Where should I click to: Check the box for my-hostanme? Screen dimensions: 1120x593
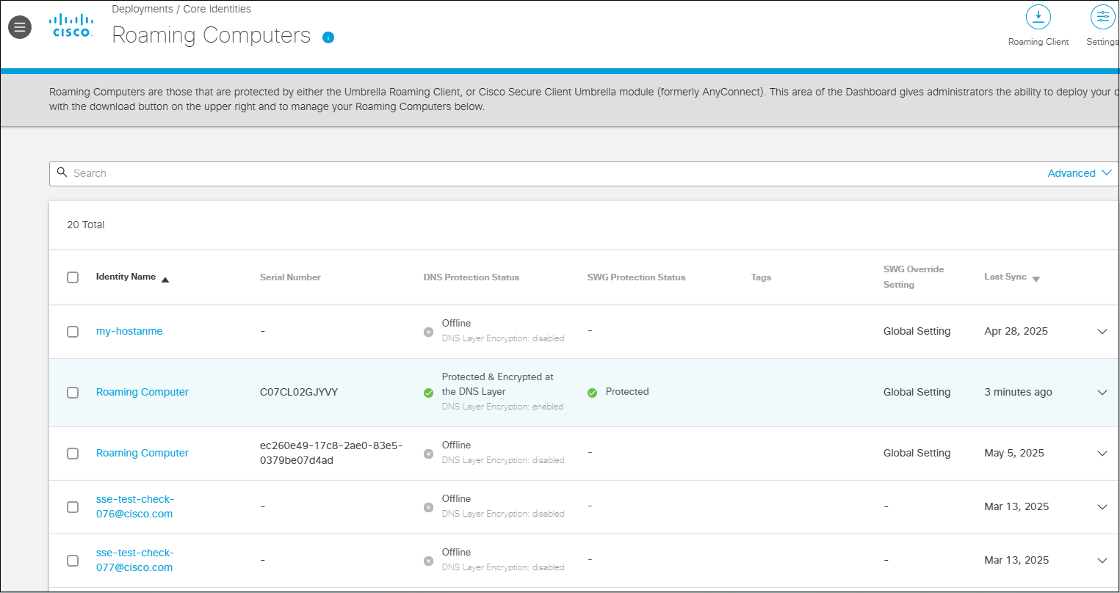(x=73, y=332)
